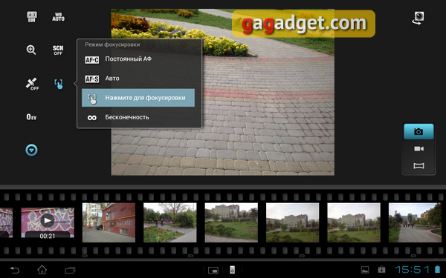Tap the Android back navigation button
The height and width of the screenshot is (278, 446).
pyautogui.click(x=15, y=270)
